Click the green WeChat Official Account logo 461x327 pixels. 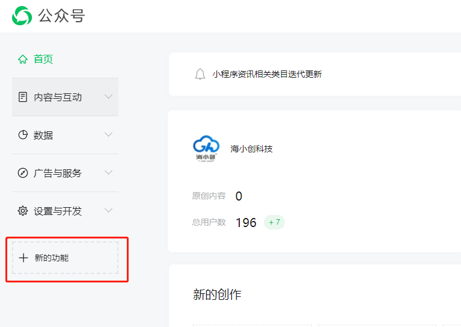[x=22, y=16]
